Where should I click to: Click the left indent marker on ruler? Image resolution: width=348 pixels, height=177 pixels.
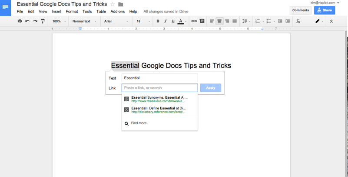(80, 29)
